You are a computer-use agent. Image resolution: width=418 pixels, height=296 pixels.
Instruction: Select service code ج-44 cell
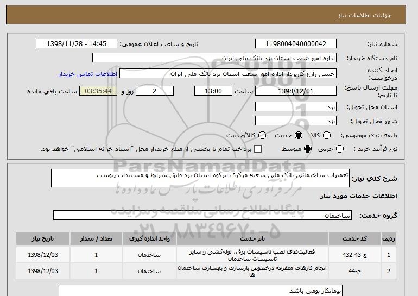click(x=354, y=271)
